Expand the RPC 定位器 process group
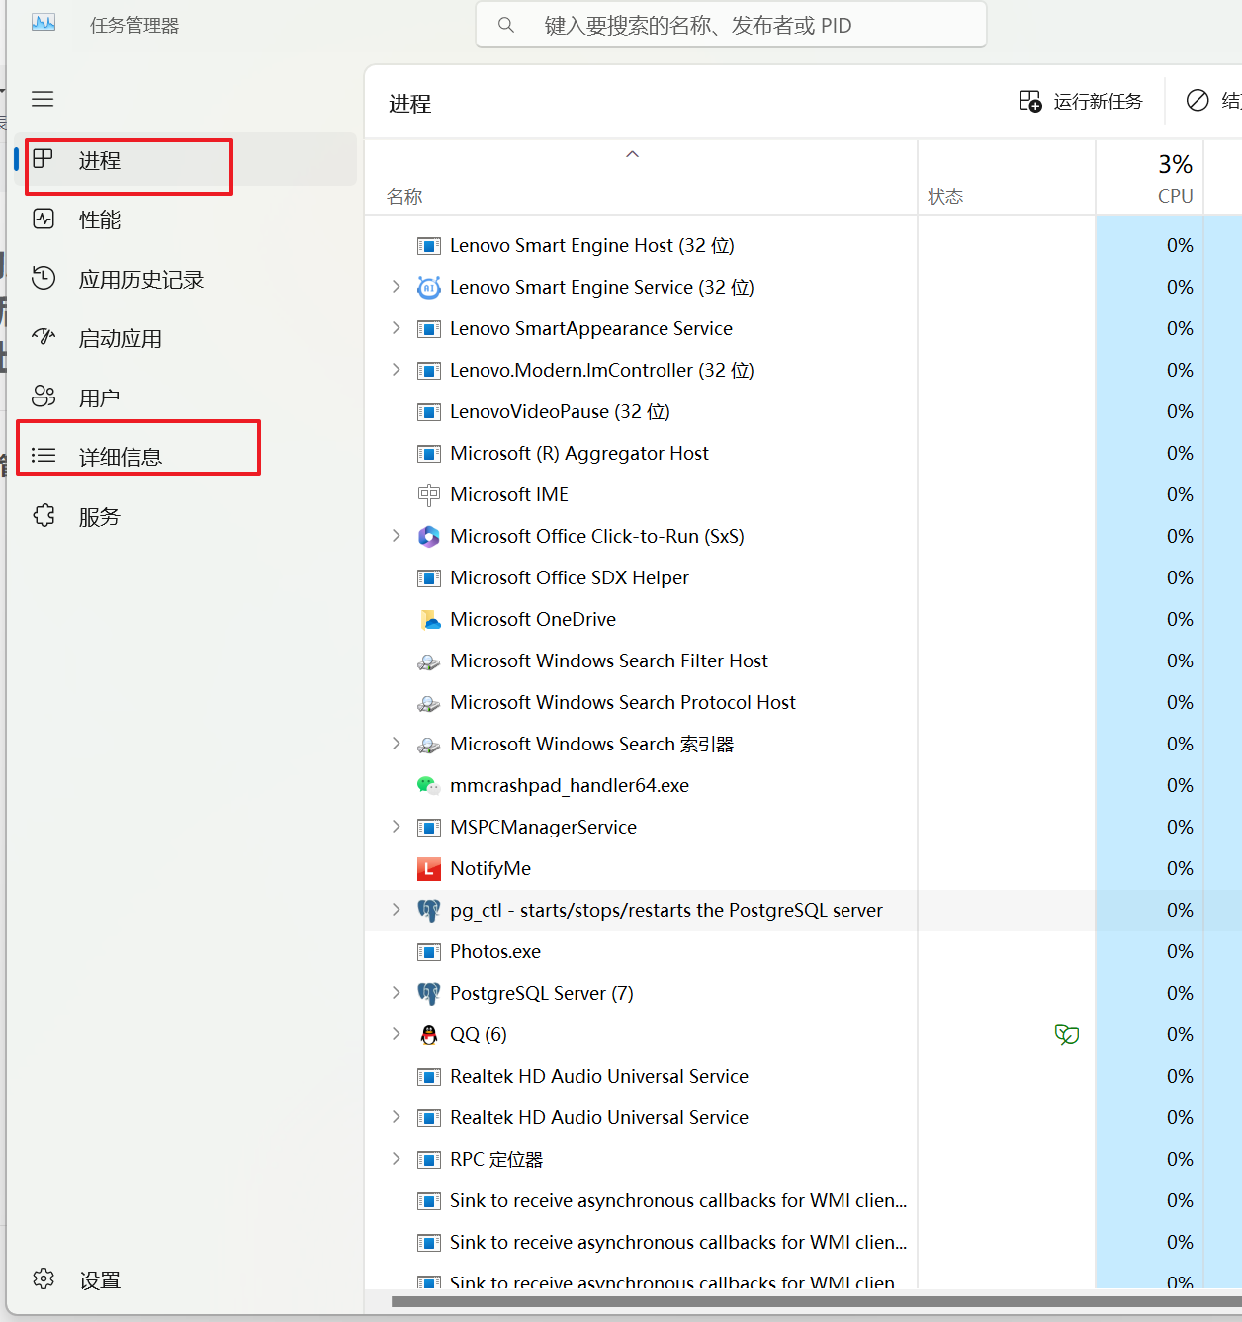Image resolution: width=1242 pixels, height=1322 pixels. 396,1159
